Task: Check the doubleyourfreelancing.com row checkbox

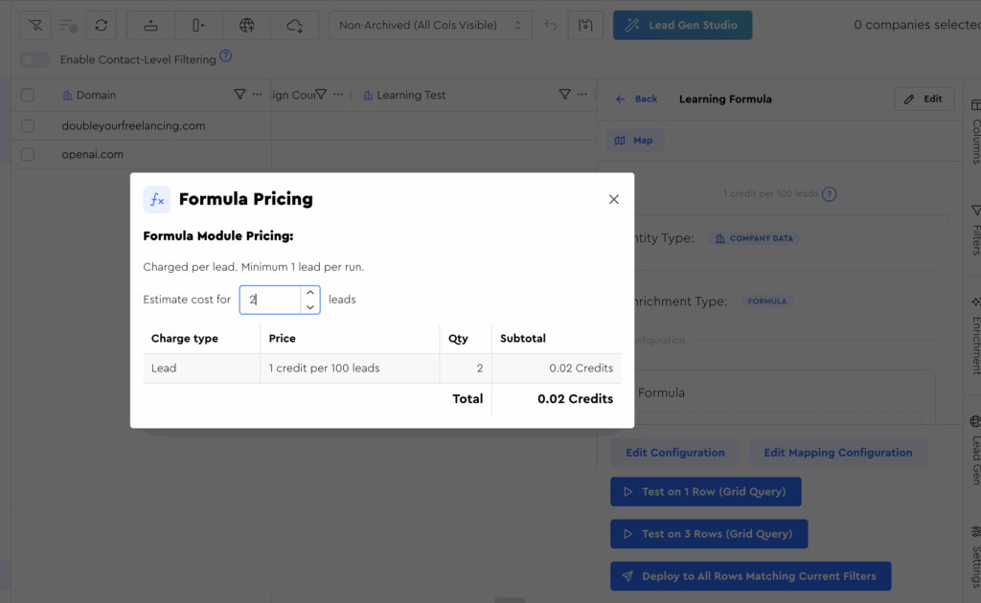Action: coord(28,125)
